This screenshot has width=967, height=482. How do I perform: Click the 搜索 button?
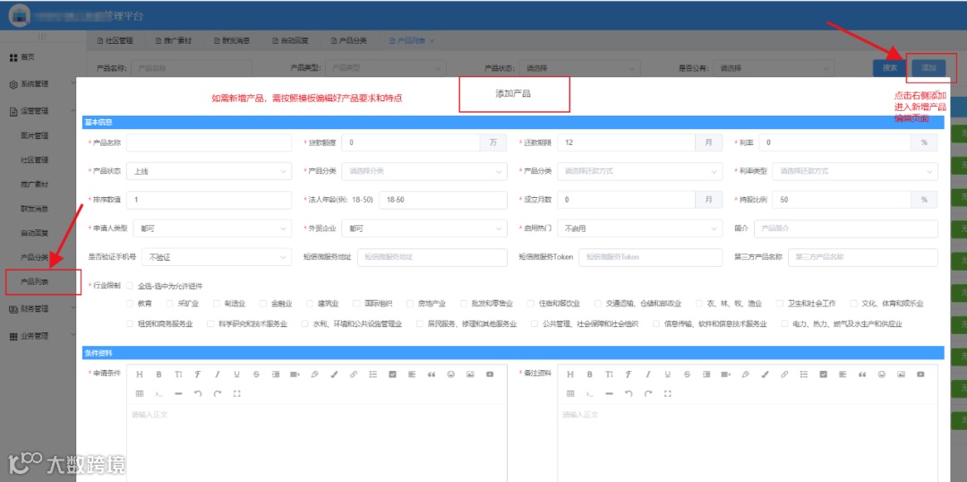coord(889,68)
